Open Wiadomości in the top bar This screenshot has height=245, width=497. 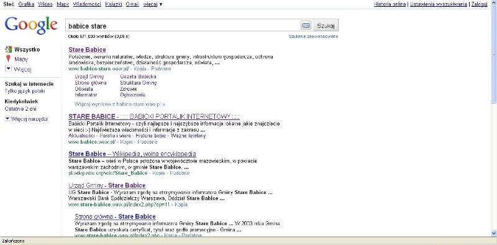87,4
